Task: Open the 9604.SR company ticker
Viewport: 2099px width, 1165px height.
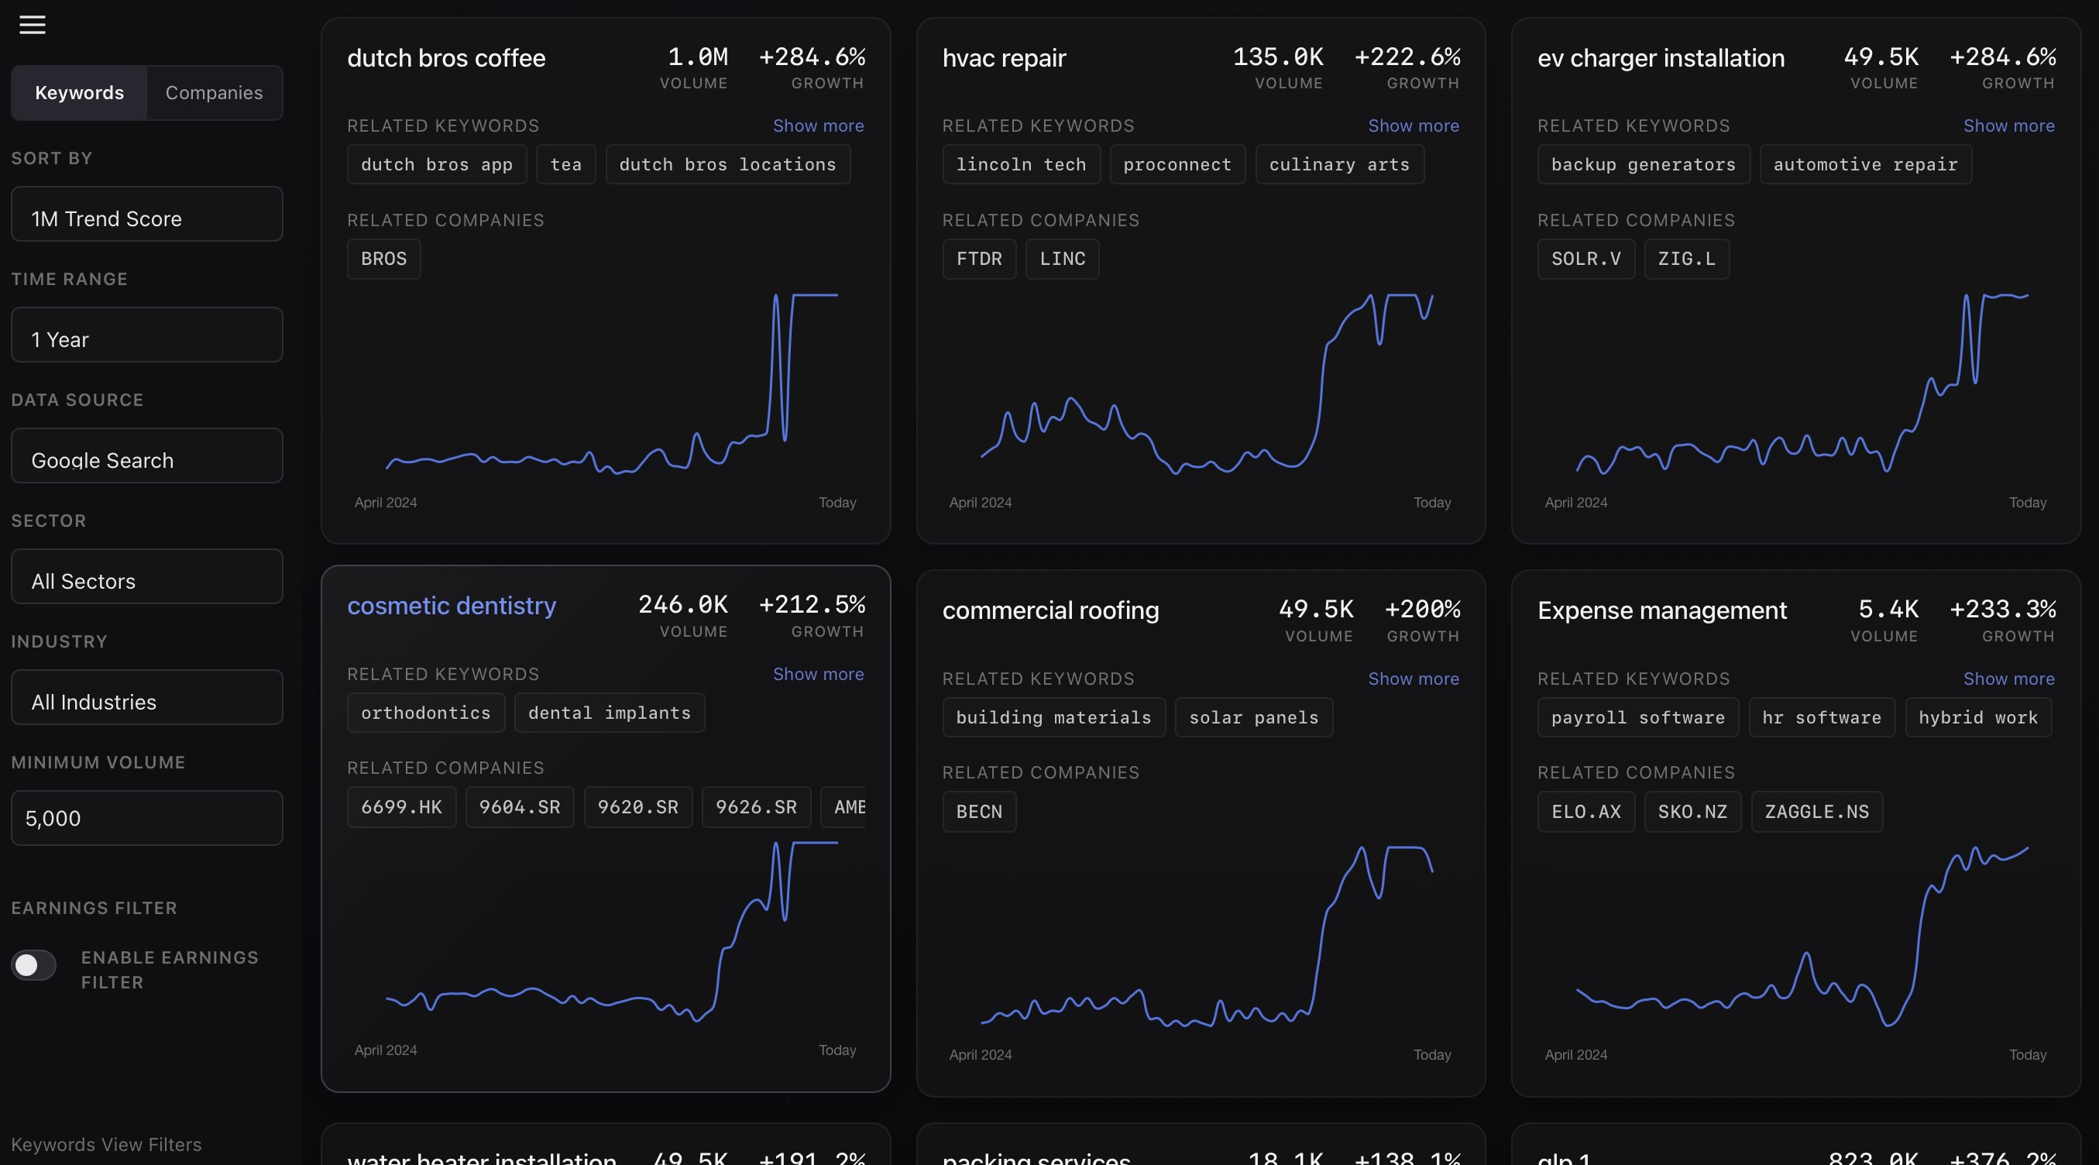Action: (519, 807)
